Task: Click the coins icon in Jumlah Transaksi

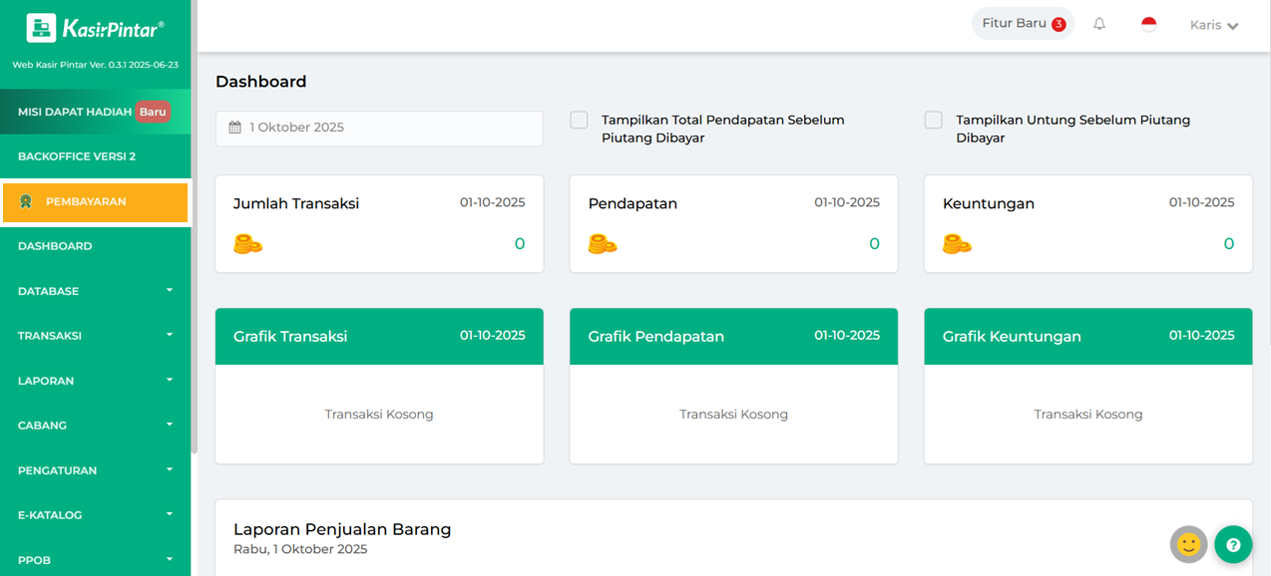Action: 247,244
